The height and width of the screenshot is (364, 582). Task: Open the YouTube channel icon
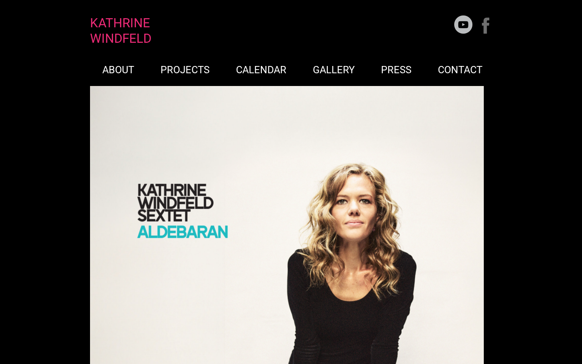pyautogui.click(x=463, y=25)
